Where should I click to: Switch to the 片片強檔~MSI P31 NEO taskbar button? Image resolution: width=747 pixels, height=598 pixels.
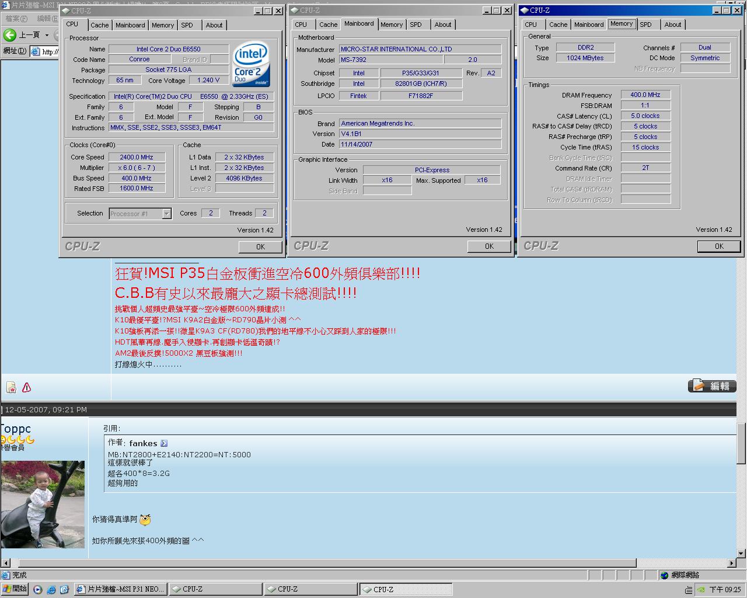121,589
